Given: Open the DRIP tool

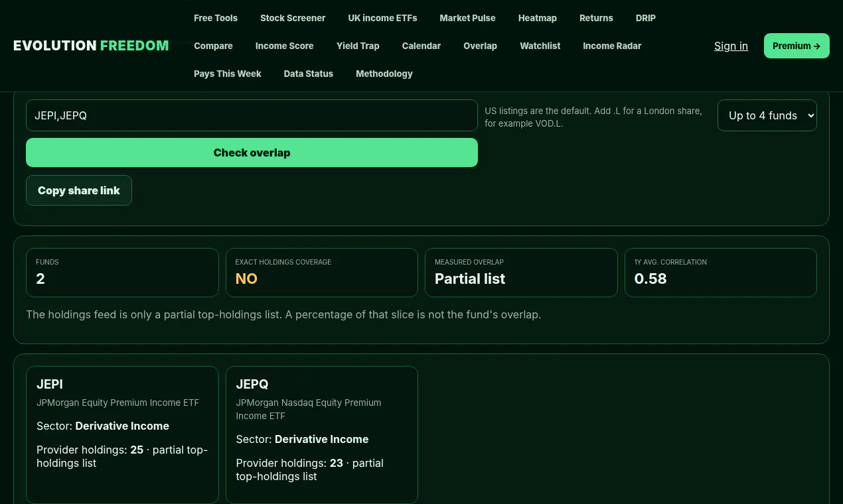Looking at the screenshot, I should point(646,18).
